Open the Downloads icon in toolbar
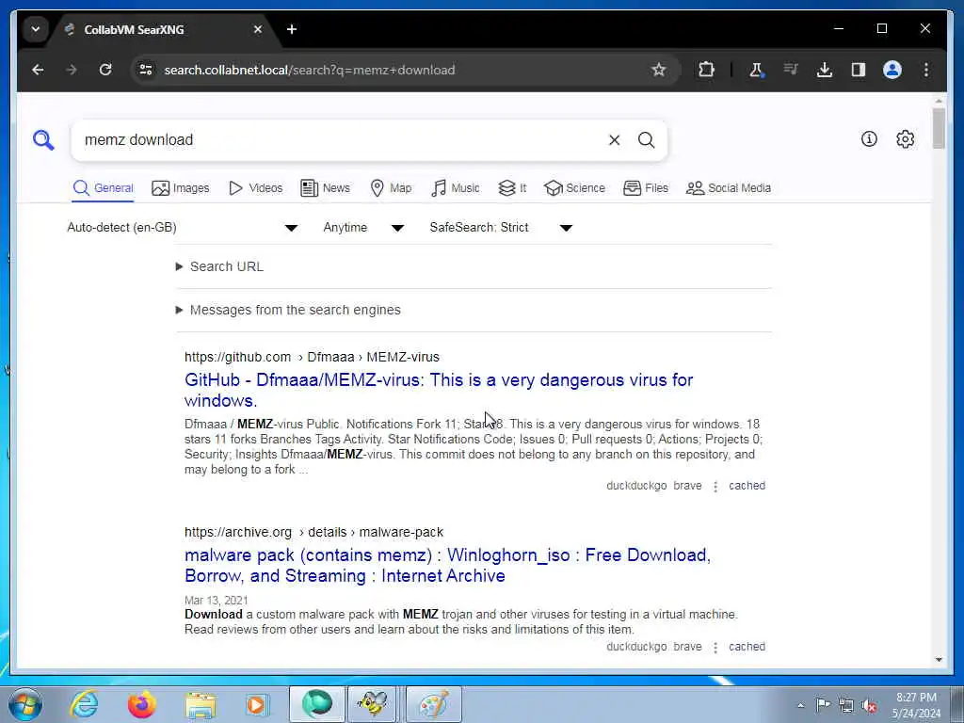The image size is (964, 723). pos(825,70)
